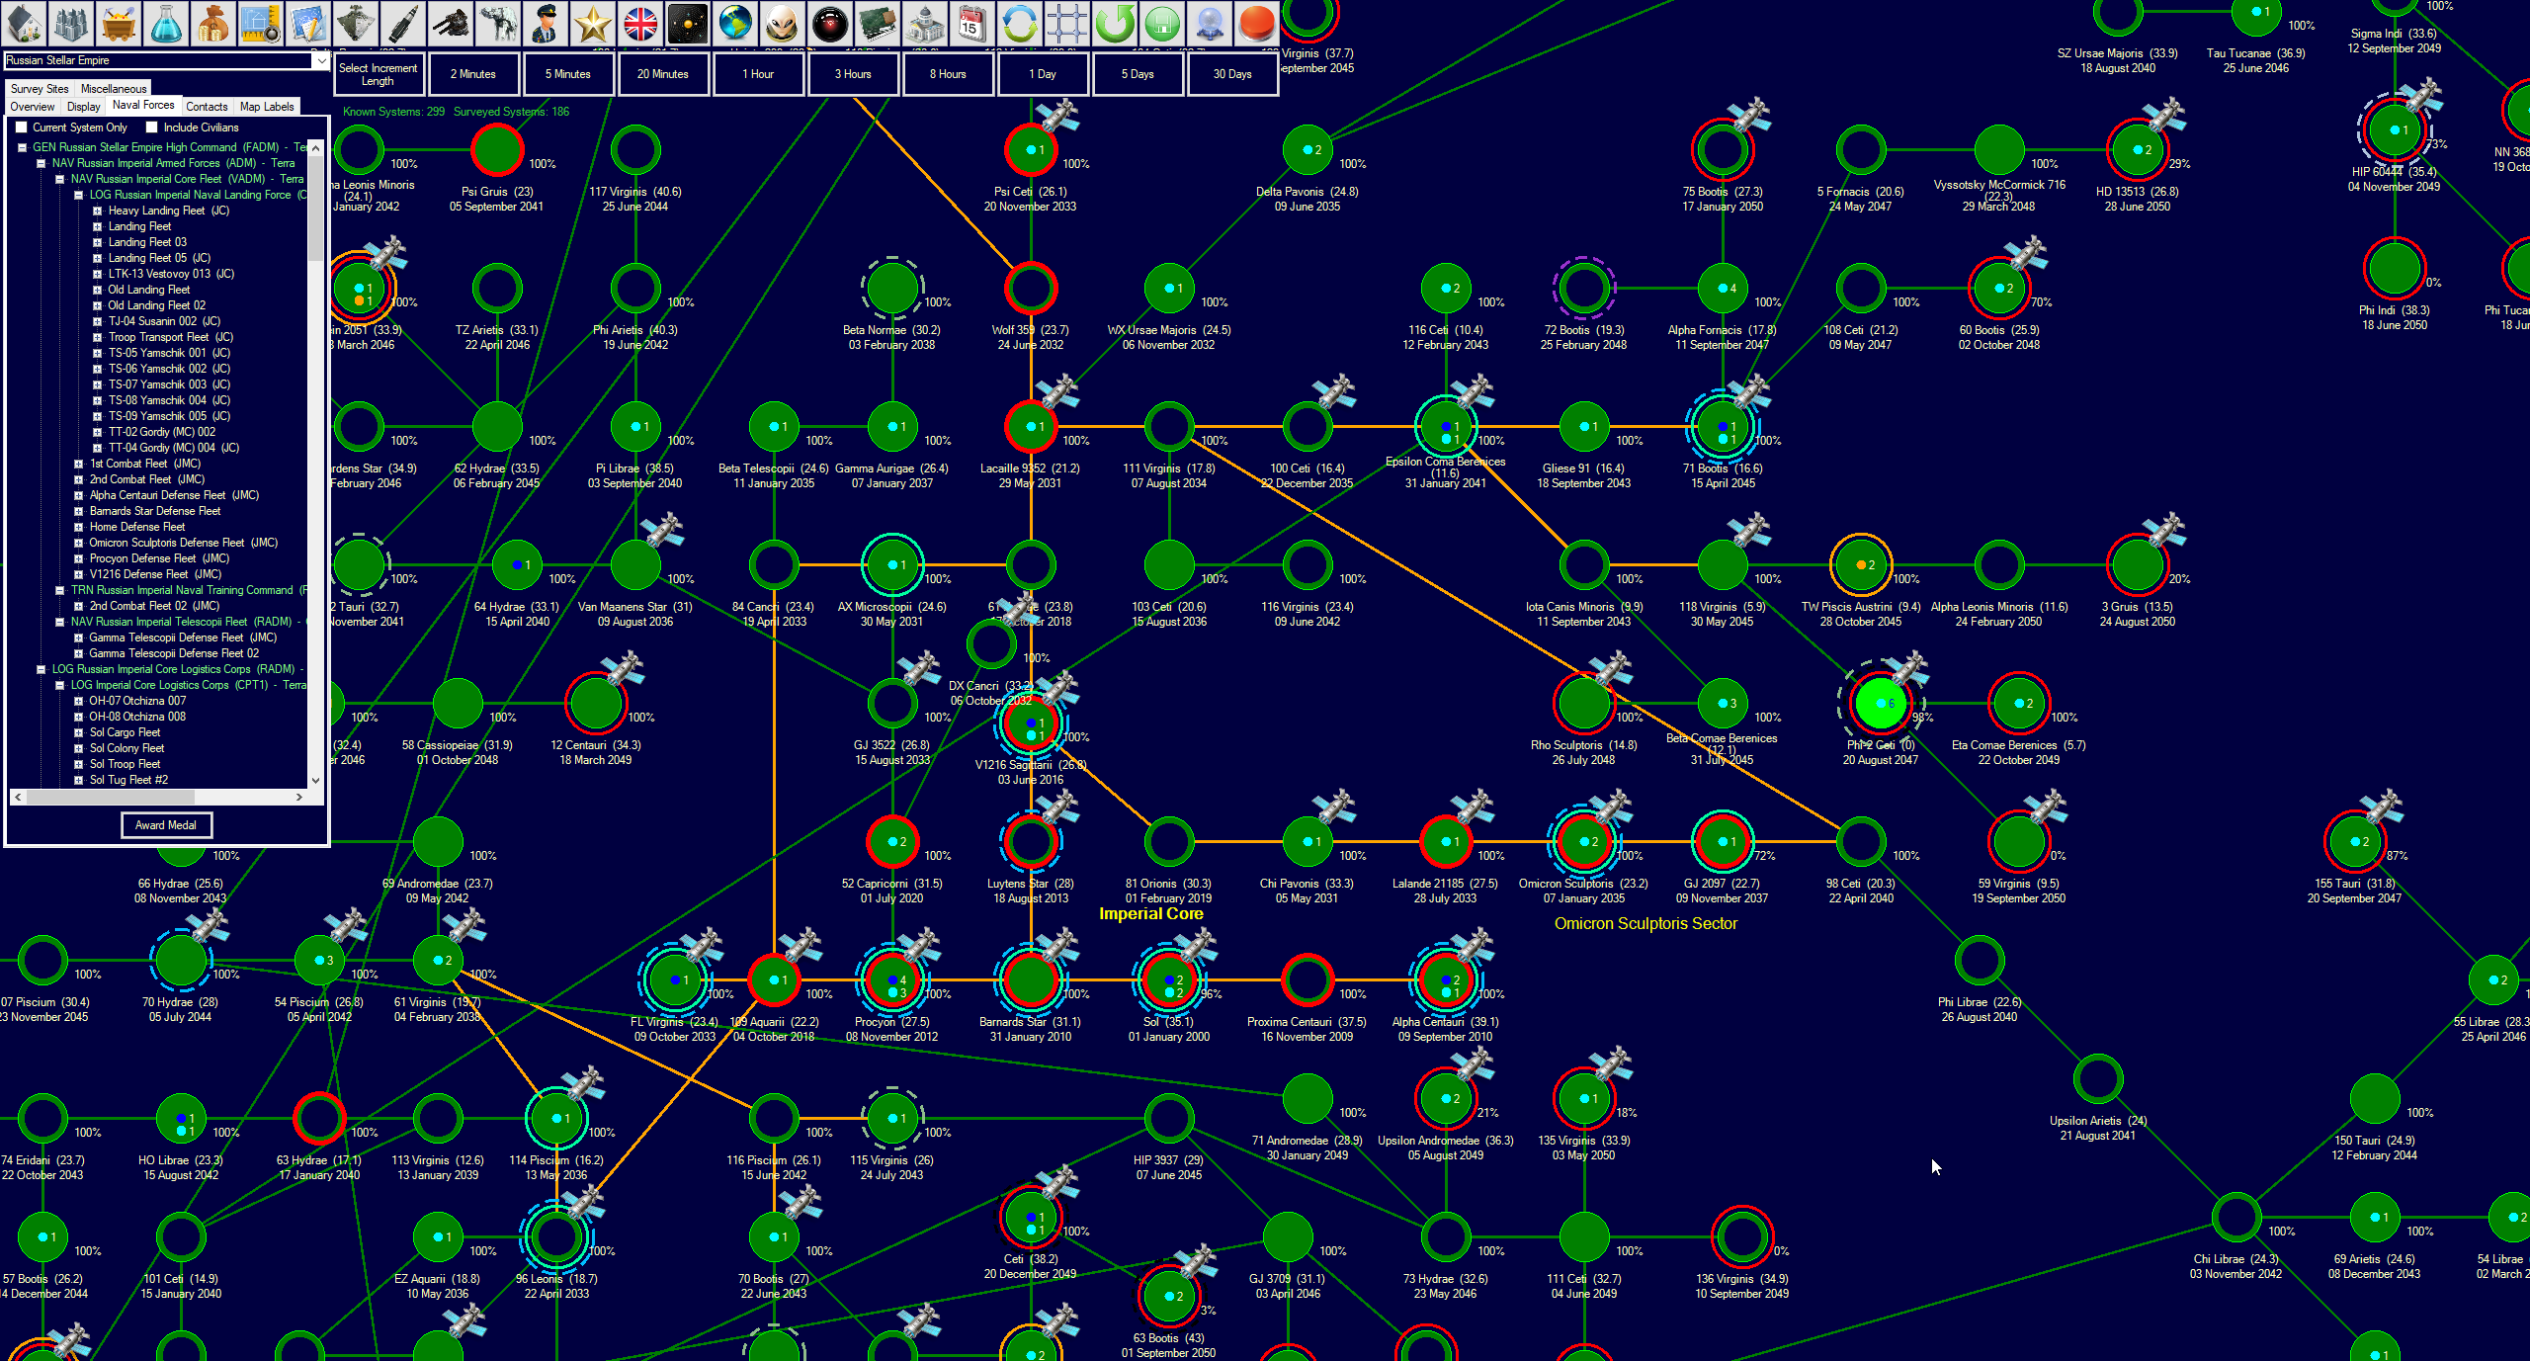Open the Russian Stellar Empire dropdown

(x=320, y=60)
